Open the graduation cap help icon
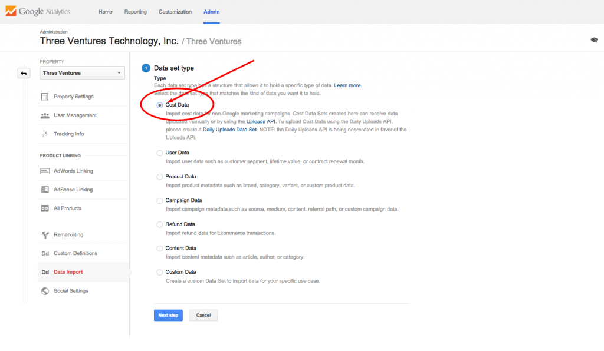The height and width of the screenshot is (351, 604). point(594,40)
